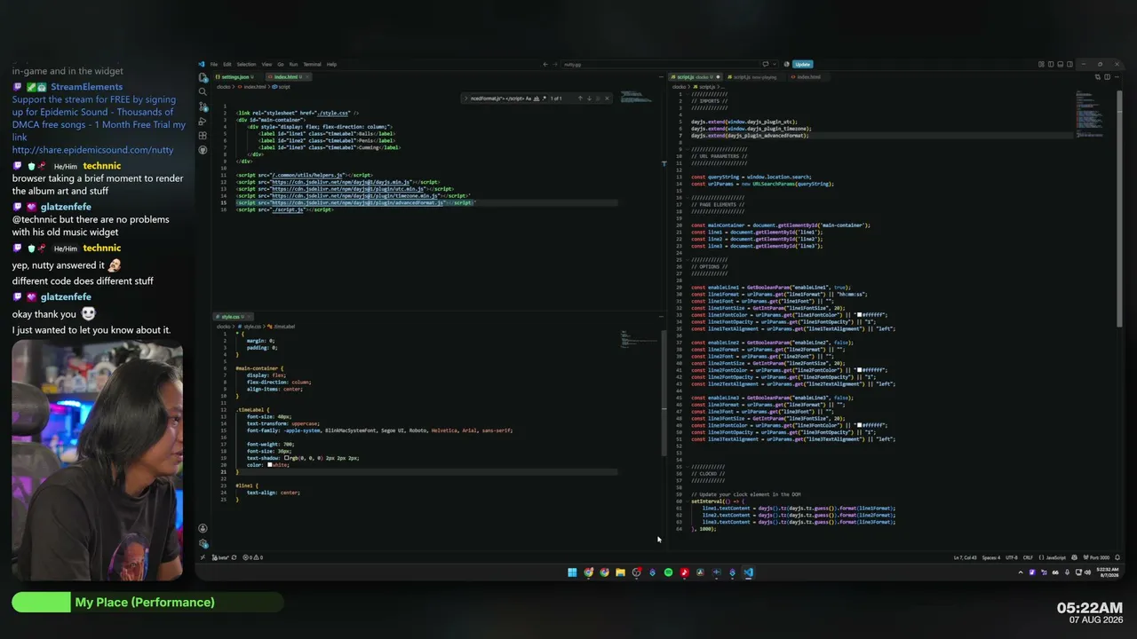
Task: Open VS Code from the taskbar
Action: (748, 572)
